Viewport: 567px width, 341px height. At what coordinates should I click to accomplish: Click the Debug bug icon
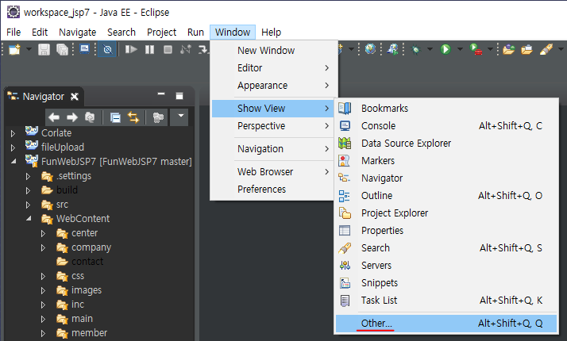[x=415, y=48]
